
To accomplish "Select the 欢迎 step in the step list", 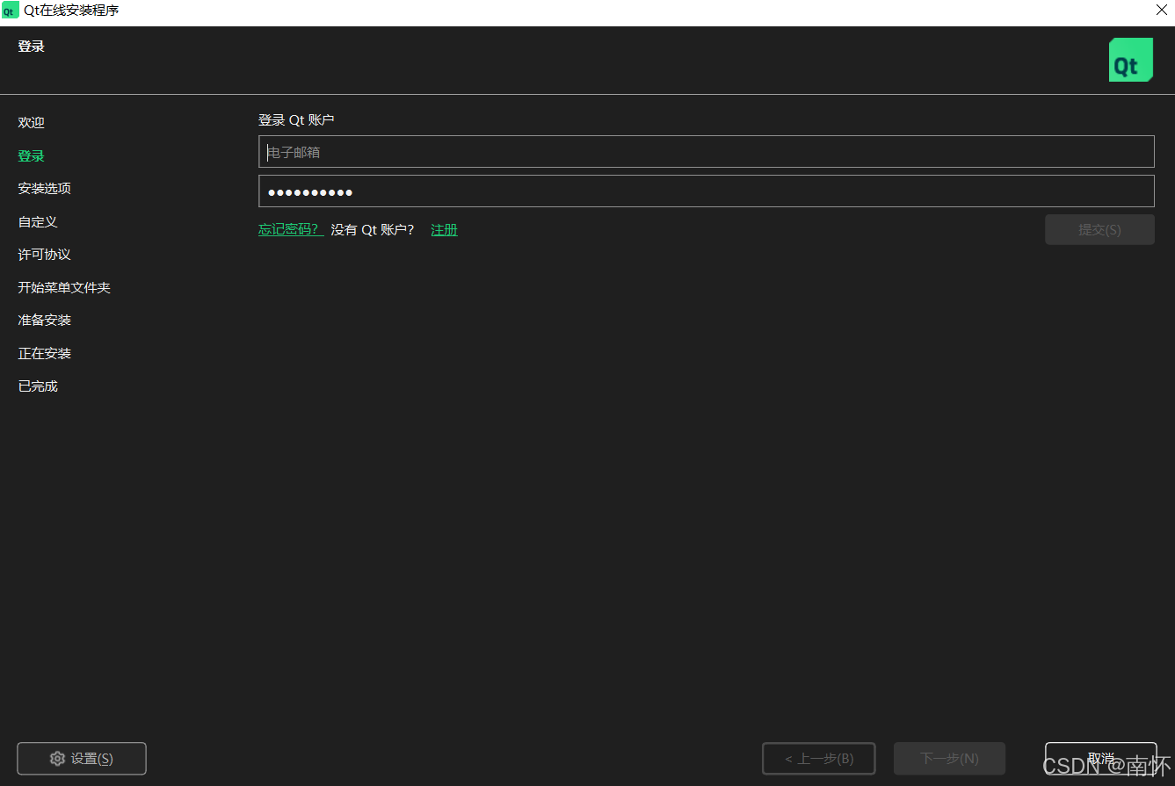I will pos(31,123).
